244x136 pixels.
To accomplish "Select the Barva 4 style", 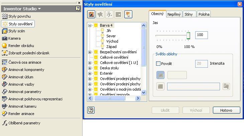I will point(106,25).
